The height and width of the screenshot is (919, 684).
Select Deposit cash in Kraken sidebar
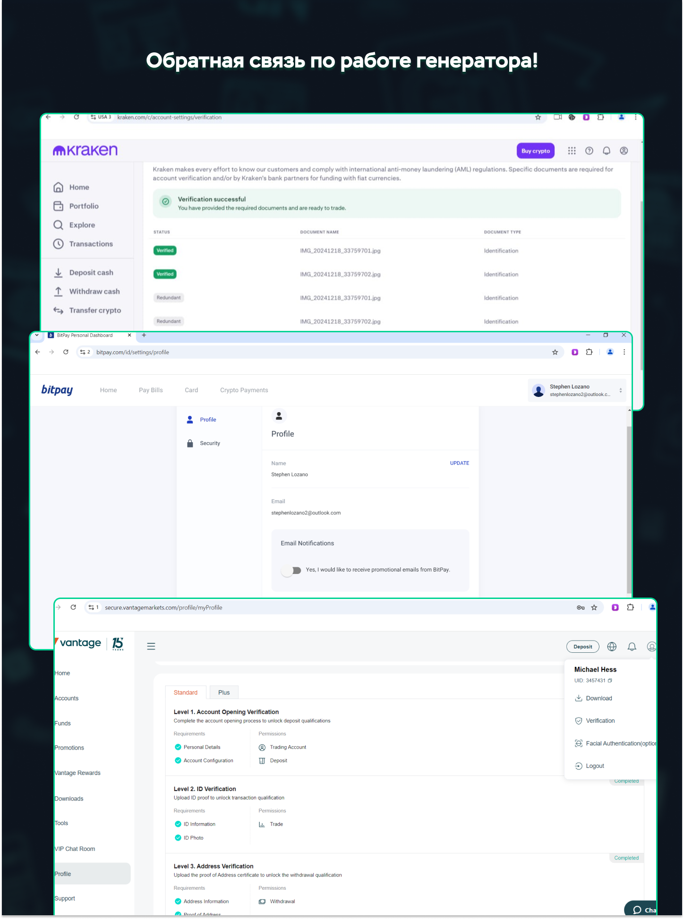click(x=83, y=273)
